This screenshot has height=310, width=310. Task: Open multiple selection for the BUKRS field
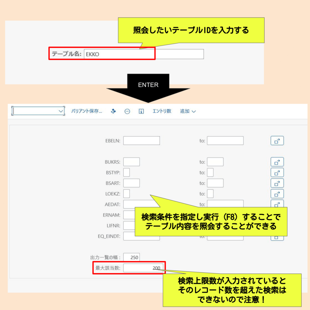point(277,162)
